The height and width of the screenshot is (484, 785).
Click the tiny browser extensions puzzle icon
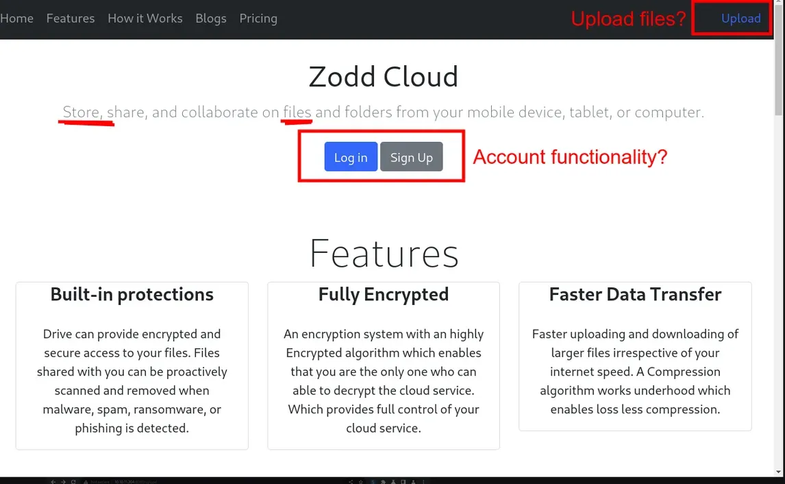[x=383, y=481]
